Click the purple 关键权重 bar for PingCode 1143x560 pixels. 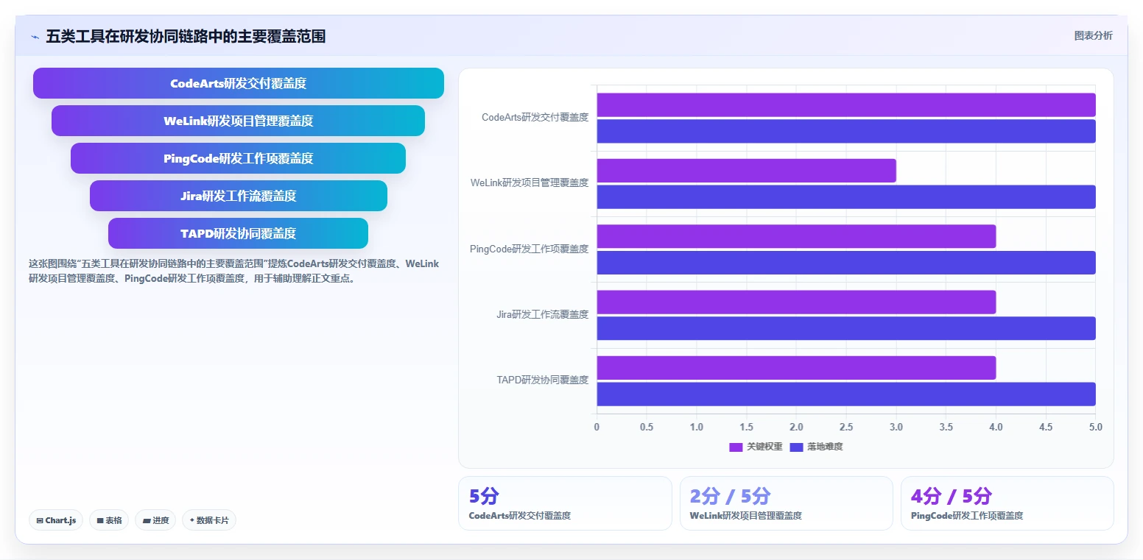796,236
